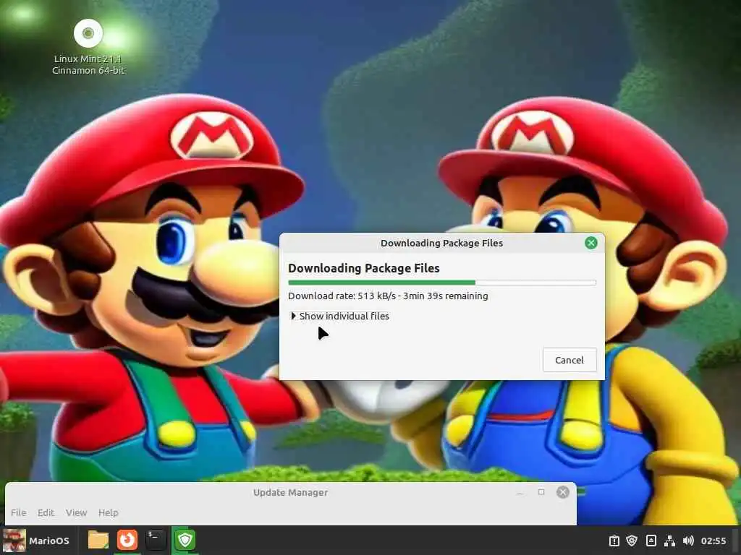Click the sound volume tray icon
The image size is (741, 555).
688,541
